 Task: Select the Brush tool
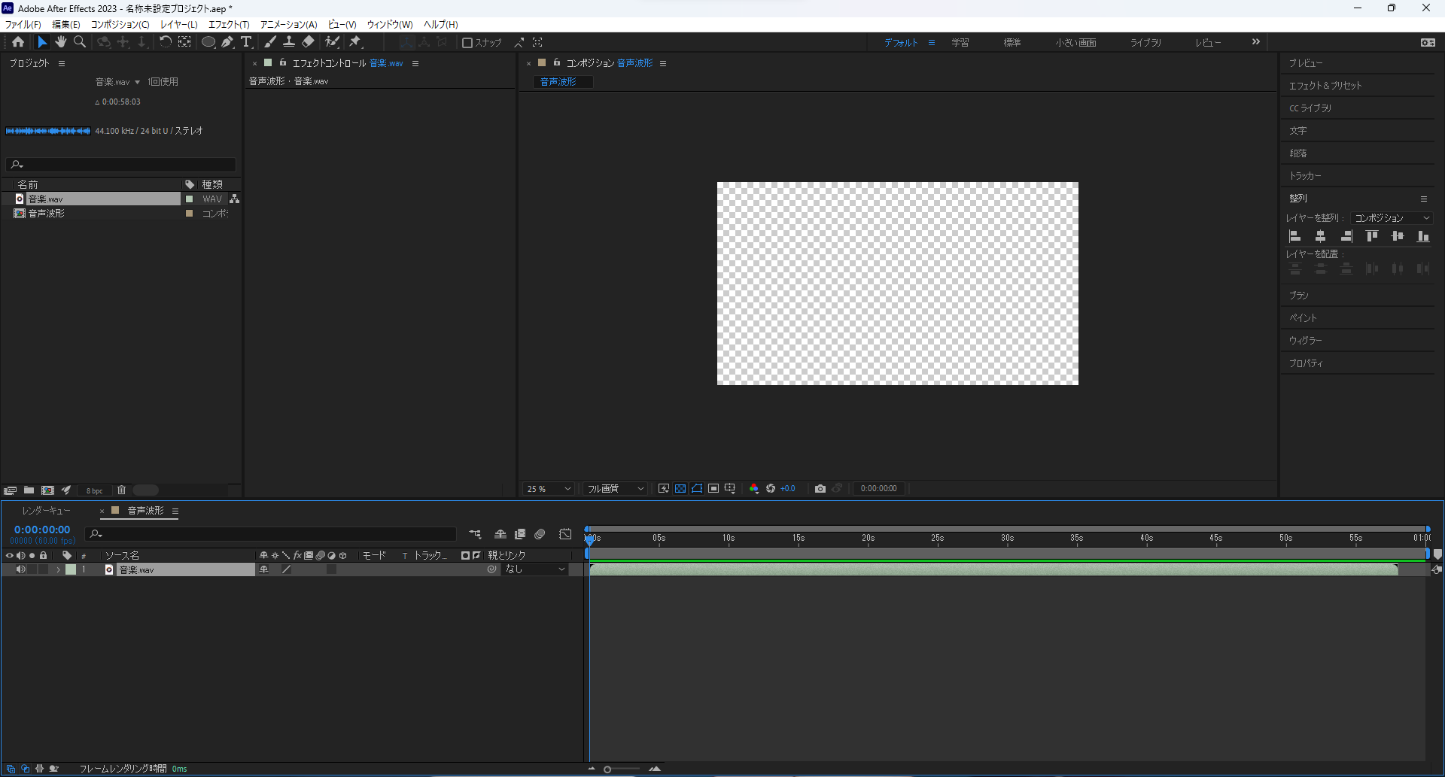tap(270, 42)
